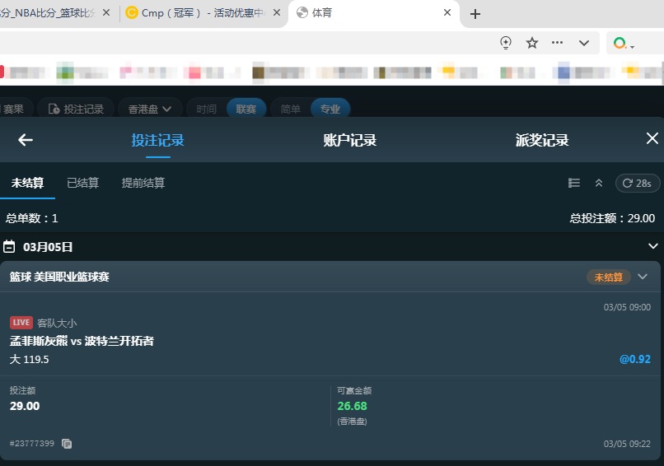Viewport: 664px width, 466px height.
Task: Click the odds value @0.92
Action: click(635, 359)
